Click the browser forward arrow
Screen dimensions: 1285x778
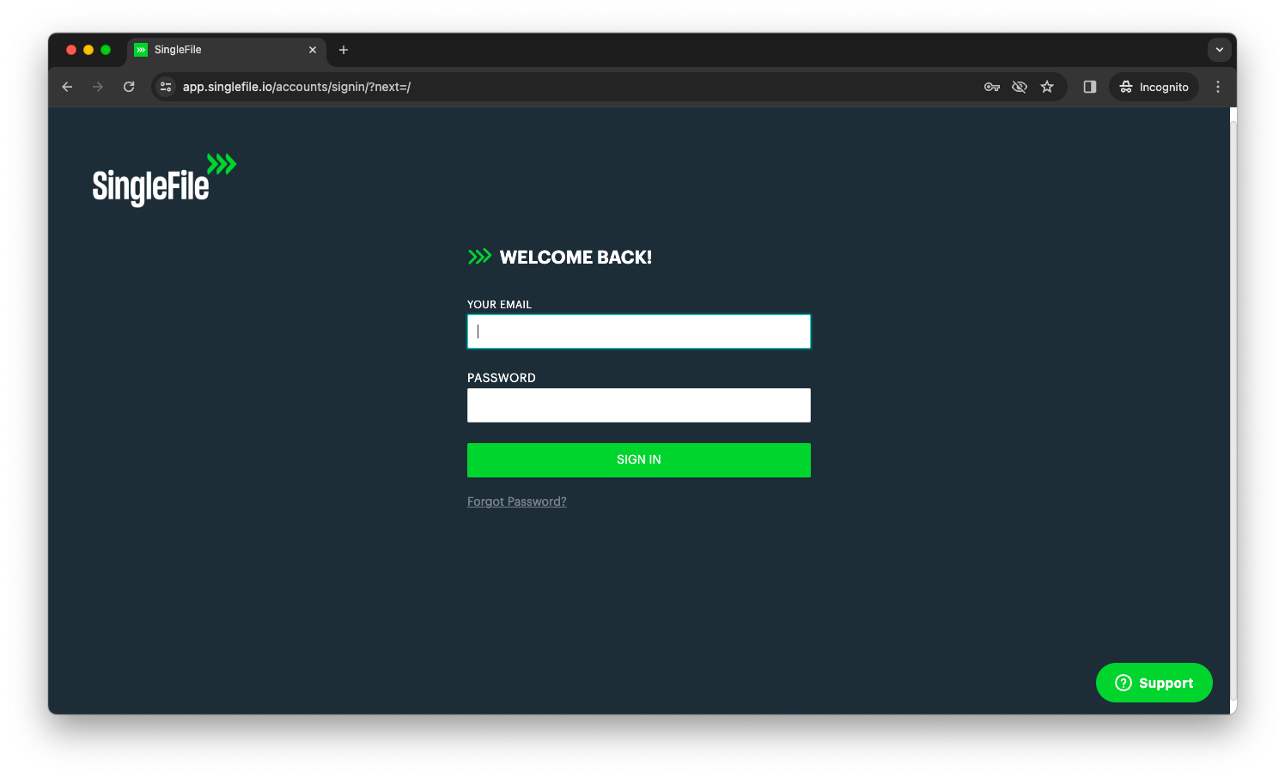coord(98,87)
